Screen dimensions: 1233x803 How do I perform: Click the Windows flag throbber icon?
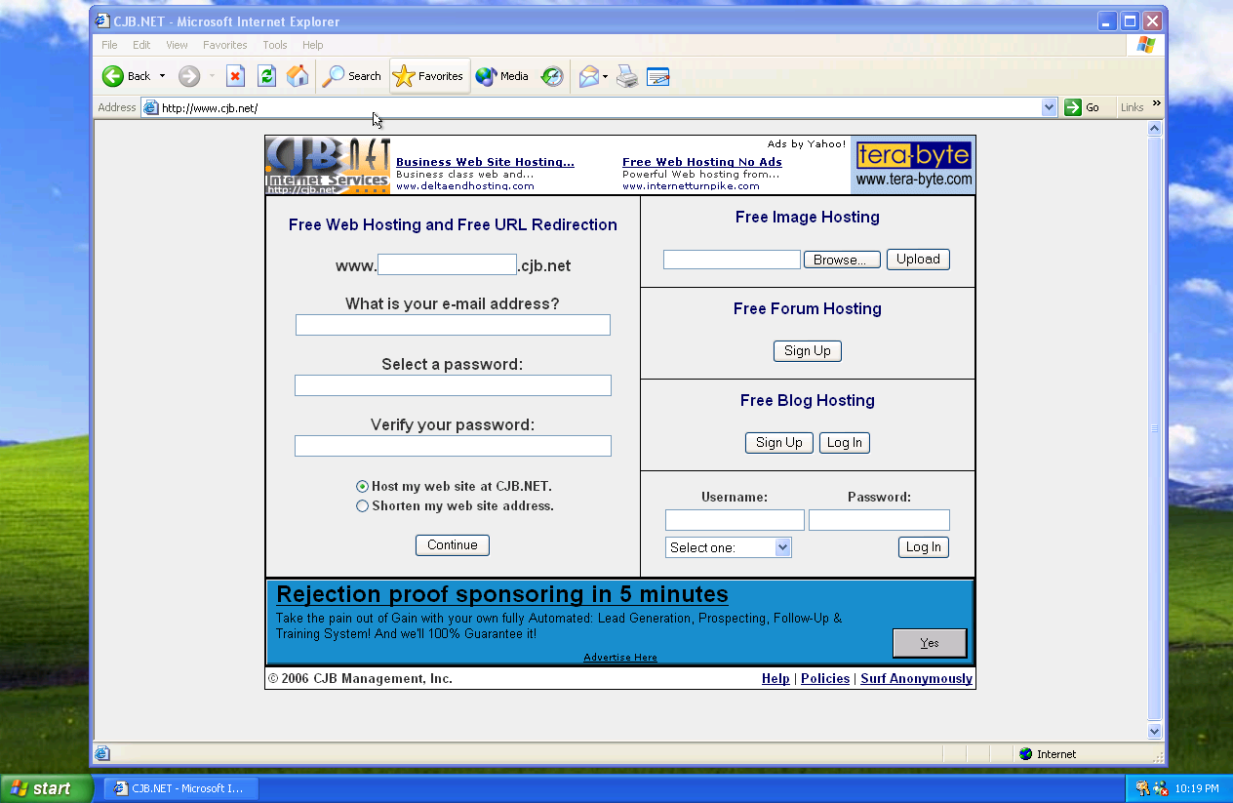[1145, 45]
